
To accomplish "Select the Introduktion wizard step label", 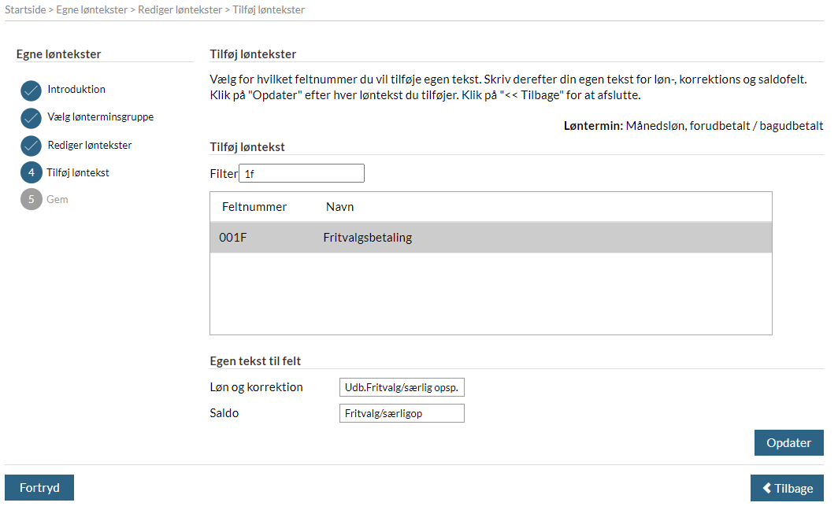I will tap(76, 89).
